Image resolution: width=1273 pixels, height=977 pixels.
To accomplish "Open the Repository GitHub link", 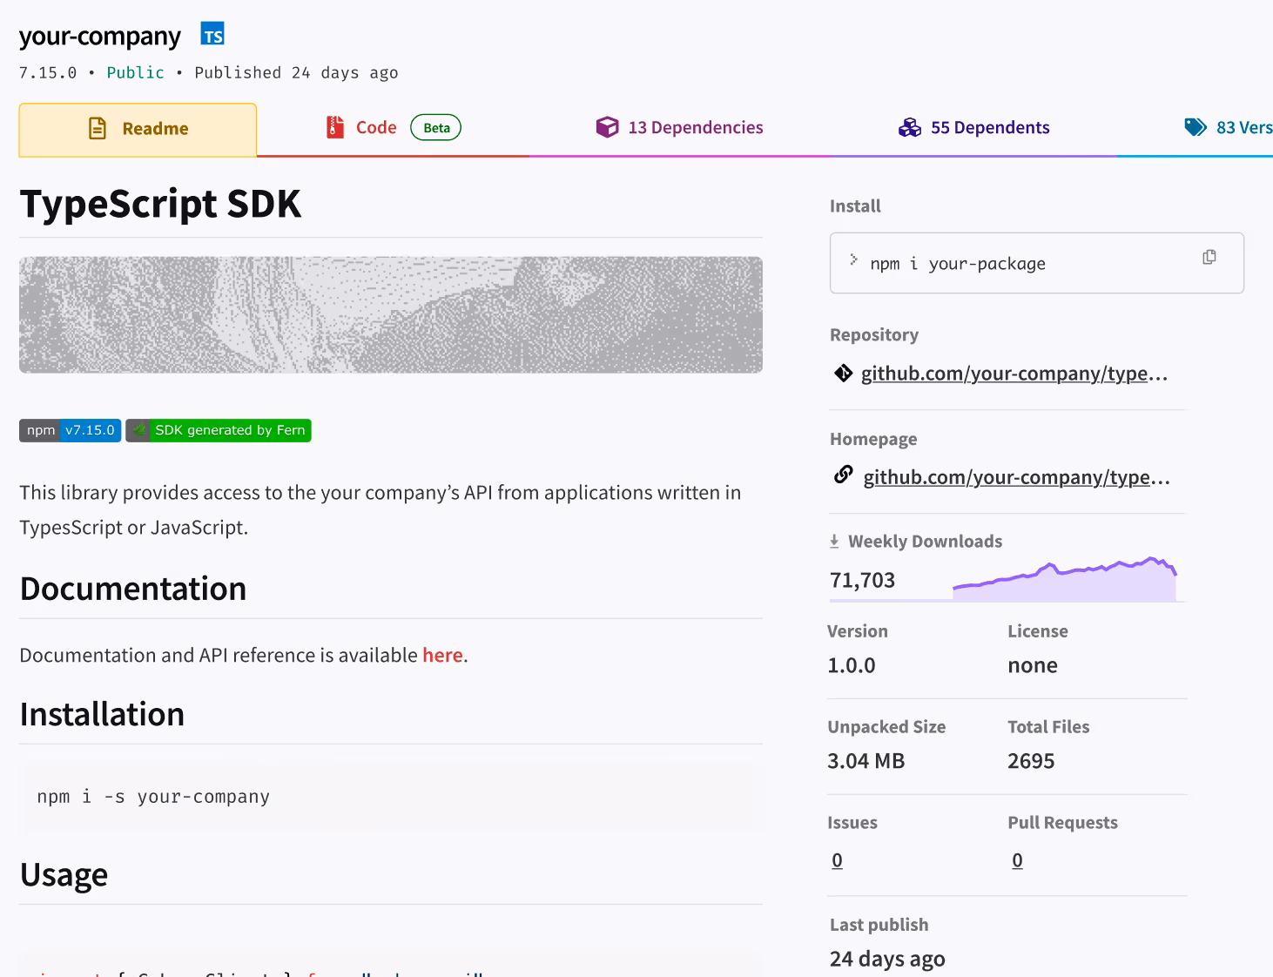I will (x=1014, y=374).
